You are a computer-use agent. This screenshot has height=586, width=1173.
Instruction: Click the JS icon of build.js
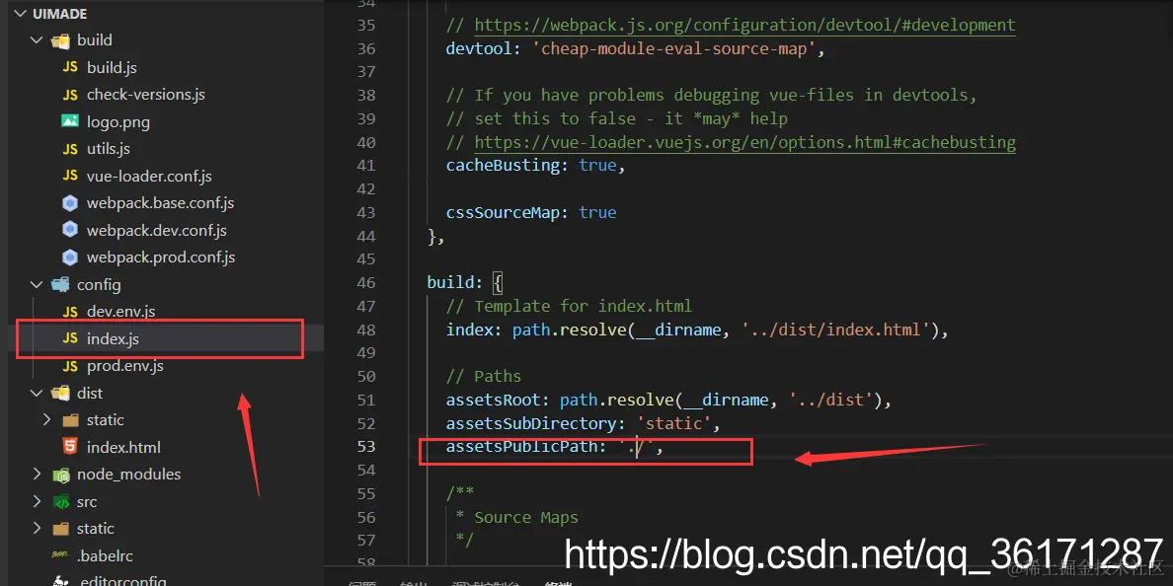(x=70, y=67)
